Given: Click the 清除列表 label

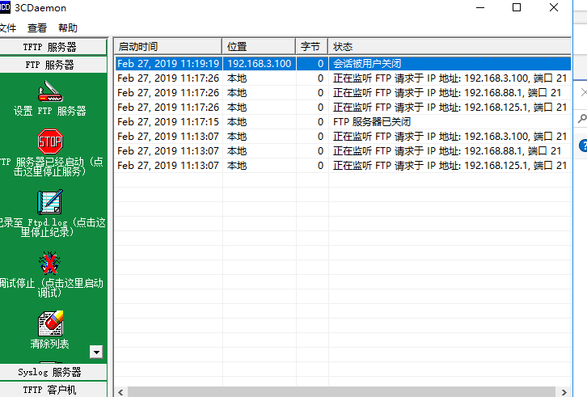Looking at the screenshot, I should [x=49, y=344].
